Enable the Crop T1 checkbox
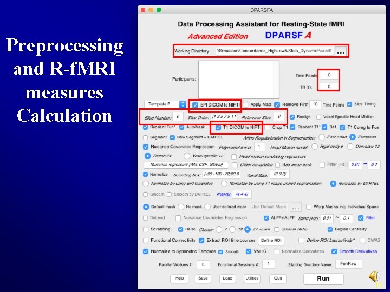The height and width of the screenshot is (292, 390). tap(268, 128)
